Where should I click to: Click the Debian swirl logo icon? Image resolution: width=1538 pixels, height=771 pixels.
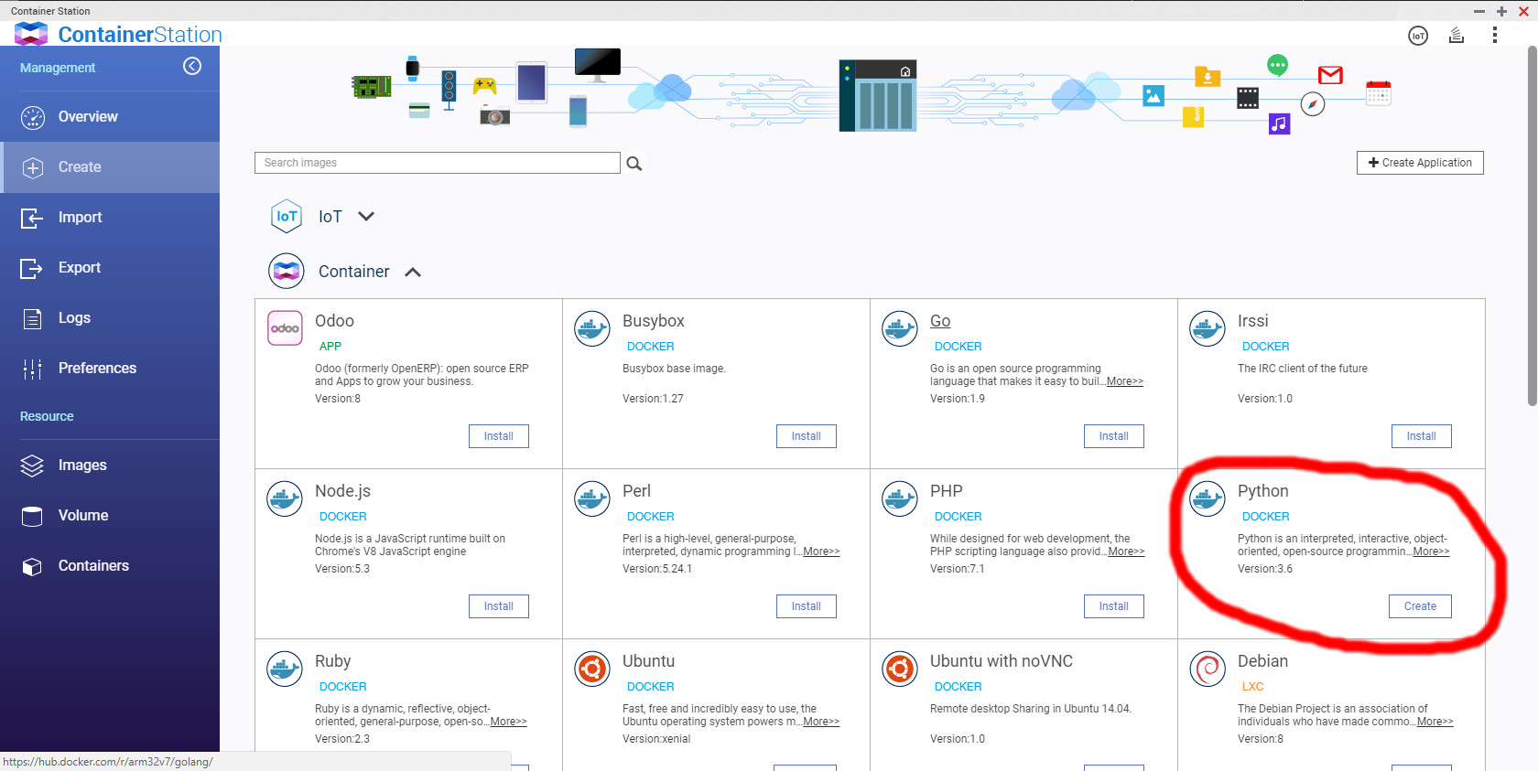pyautogui.click(x=1208, y=669)
